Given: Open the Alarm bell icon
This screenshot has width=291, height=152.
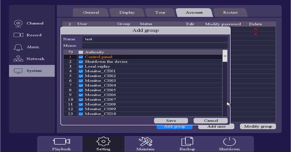Looking at the screenshot, I should [18, 47].
